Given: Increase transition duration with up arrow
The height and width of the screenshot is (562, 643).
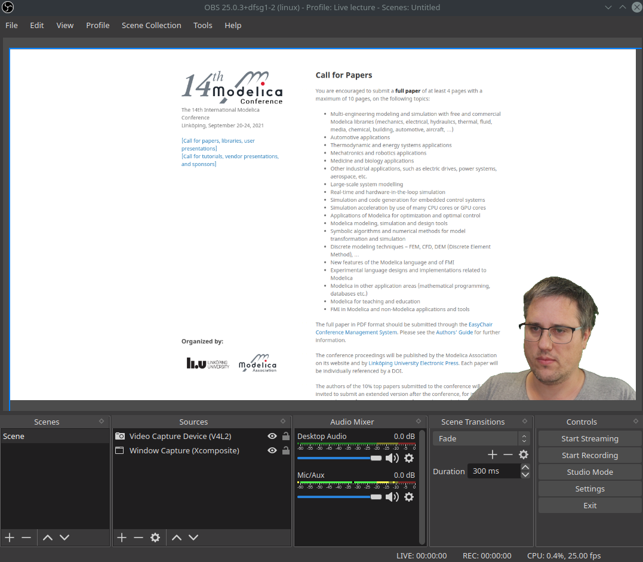Looking at the screenshot, I should pyautogui.click(x=525, y=467).
